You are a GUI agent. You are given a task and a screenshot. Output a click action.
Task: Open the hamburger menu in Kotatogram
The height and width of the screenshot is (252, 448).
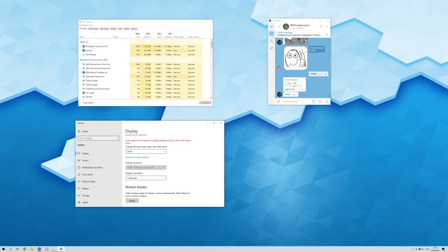point(271,27)
